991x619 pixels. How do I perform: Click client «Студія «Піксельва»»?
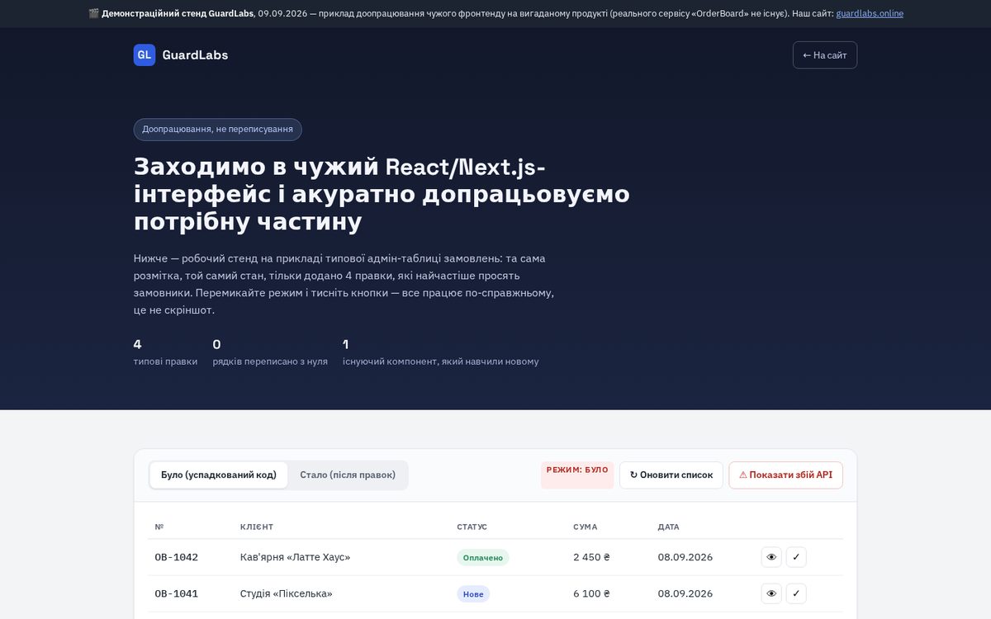(x=287, y=593)
